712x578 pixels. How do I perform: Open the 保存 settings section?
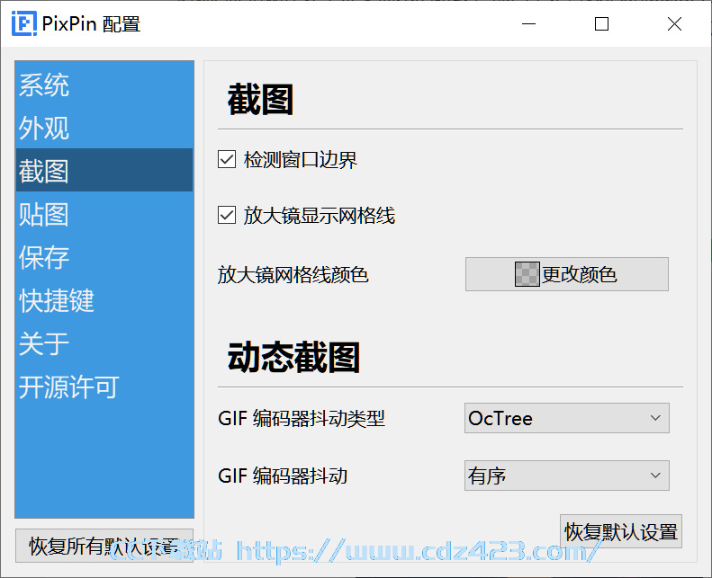coord(104,257)
